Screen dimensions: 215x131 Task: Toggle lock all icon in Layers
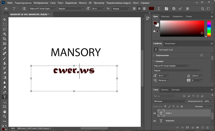coord(182,106)
